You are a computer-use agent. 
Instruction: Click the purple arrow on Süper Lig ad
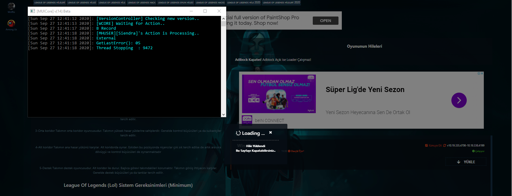[x=459, y=100]
